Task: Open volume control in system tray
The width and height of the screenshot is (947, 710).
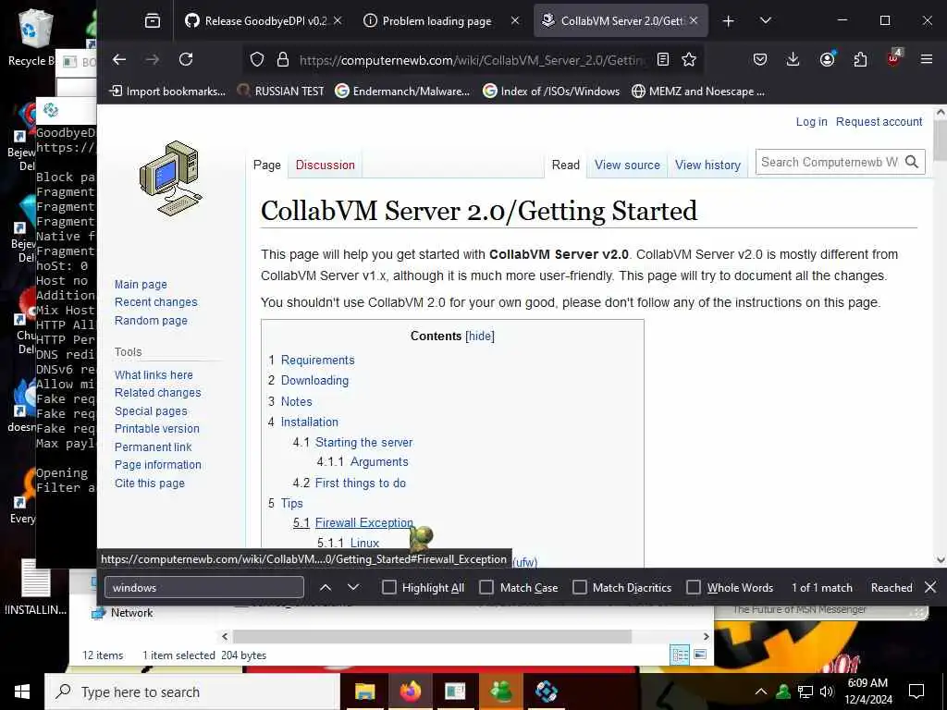Action: pos(826,692)
